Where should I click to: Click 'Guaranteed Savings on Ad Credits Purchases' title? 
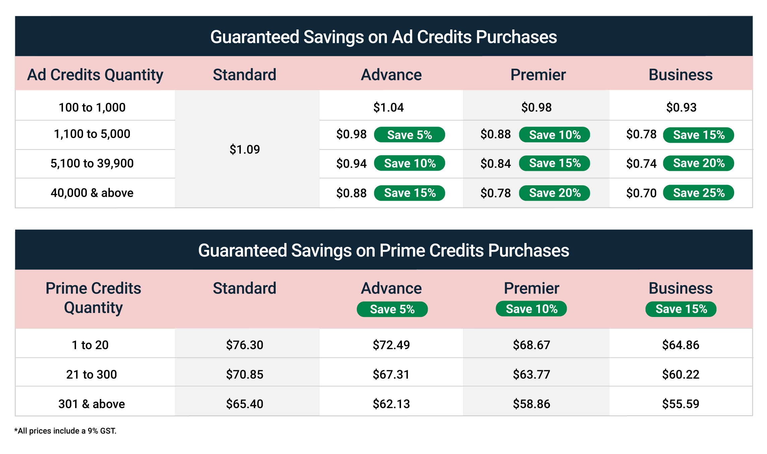383,37
